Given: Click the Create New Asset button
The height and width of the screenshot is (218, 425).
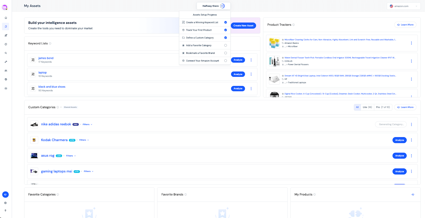Looking at the screenshot, I should click(243, 25).
